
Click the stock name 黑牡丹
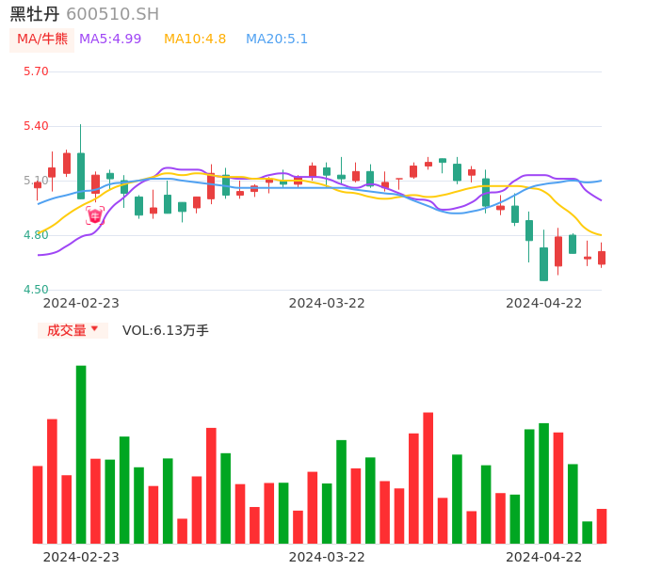[35, 14]
